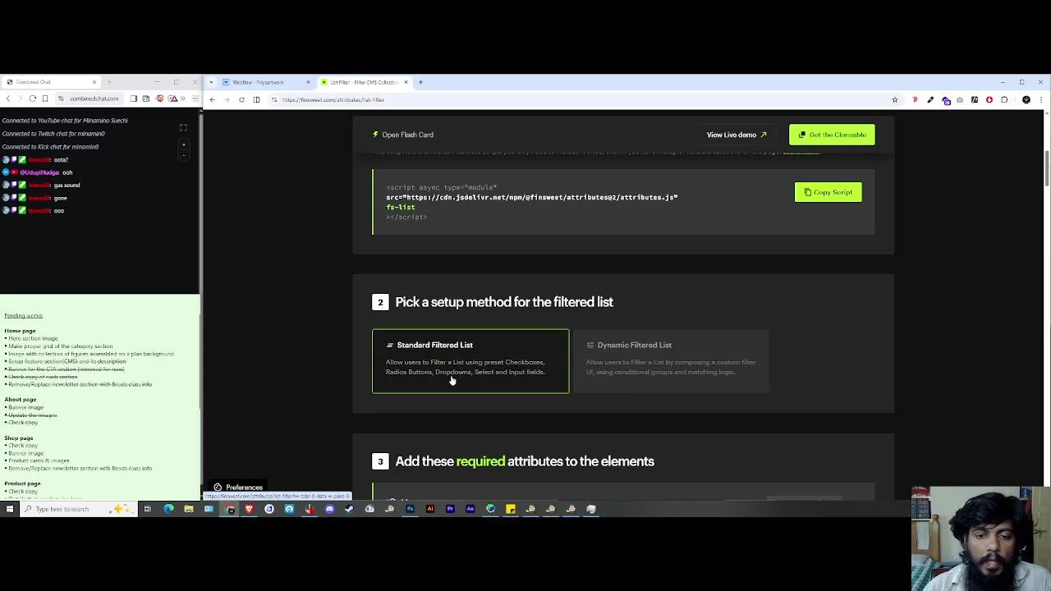Viewport: 1051px width, 591px height.
Task: Open Illustrator from the taskbar
Action: pyautogui.click(x=429, y=509)
